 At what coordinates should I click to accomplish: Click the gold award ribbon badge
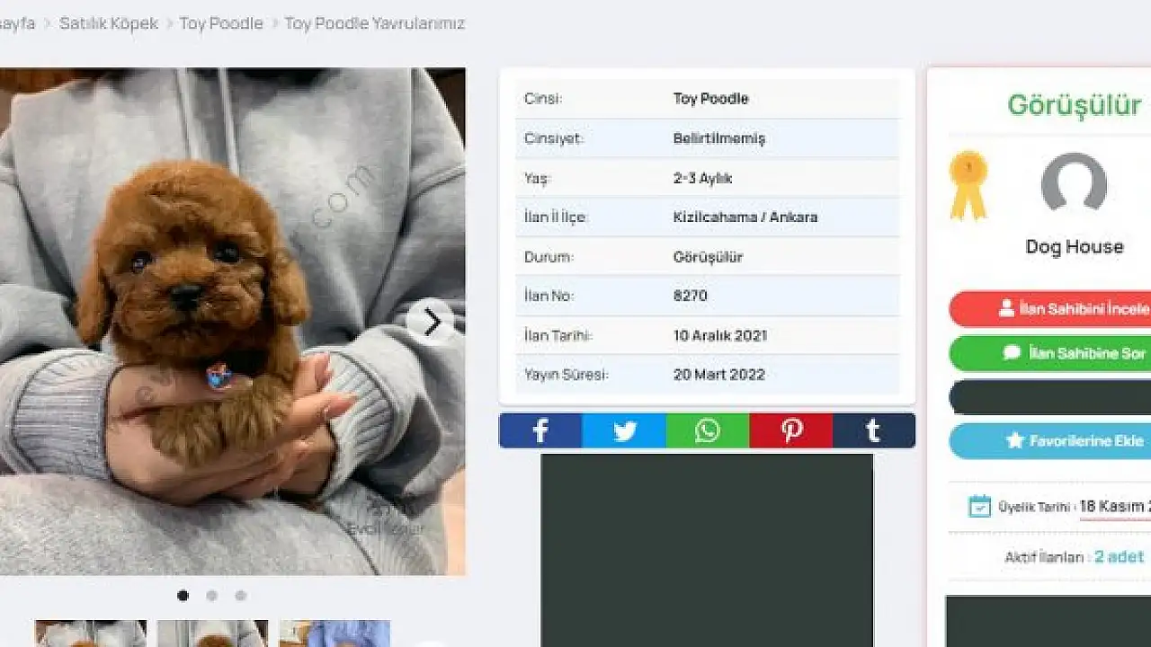[x=968, y=185]
